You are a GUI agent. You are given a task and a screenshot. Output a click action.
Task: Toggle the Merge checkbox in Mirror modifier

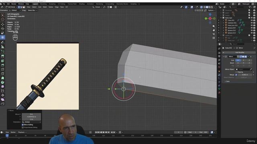point(236,75)
